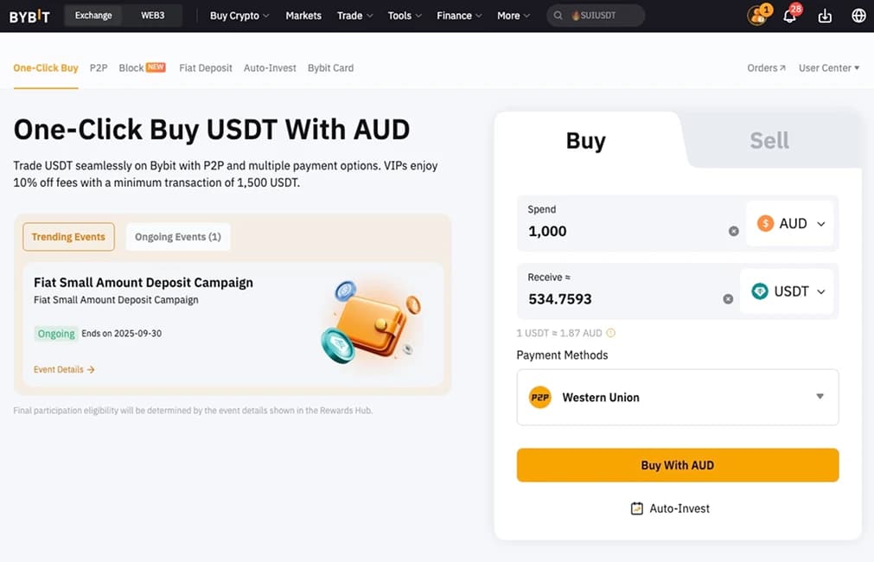
Task: Open the notifications bell icon
Action: pyautogui.click(x=788, y=15)
